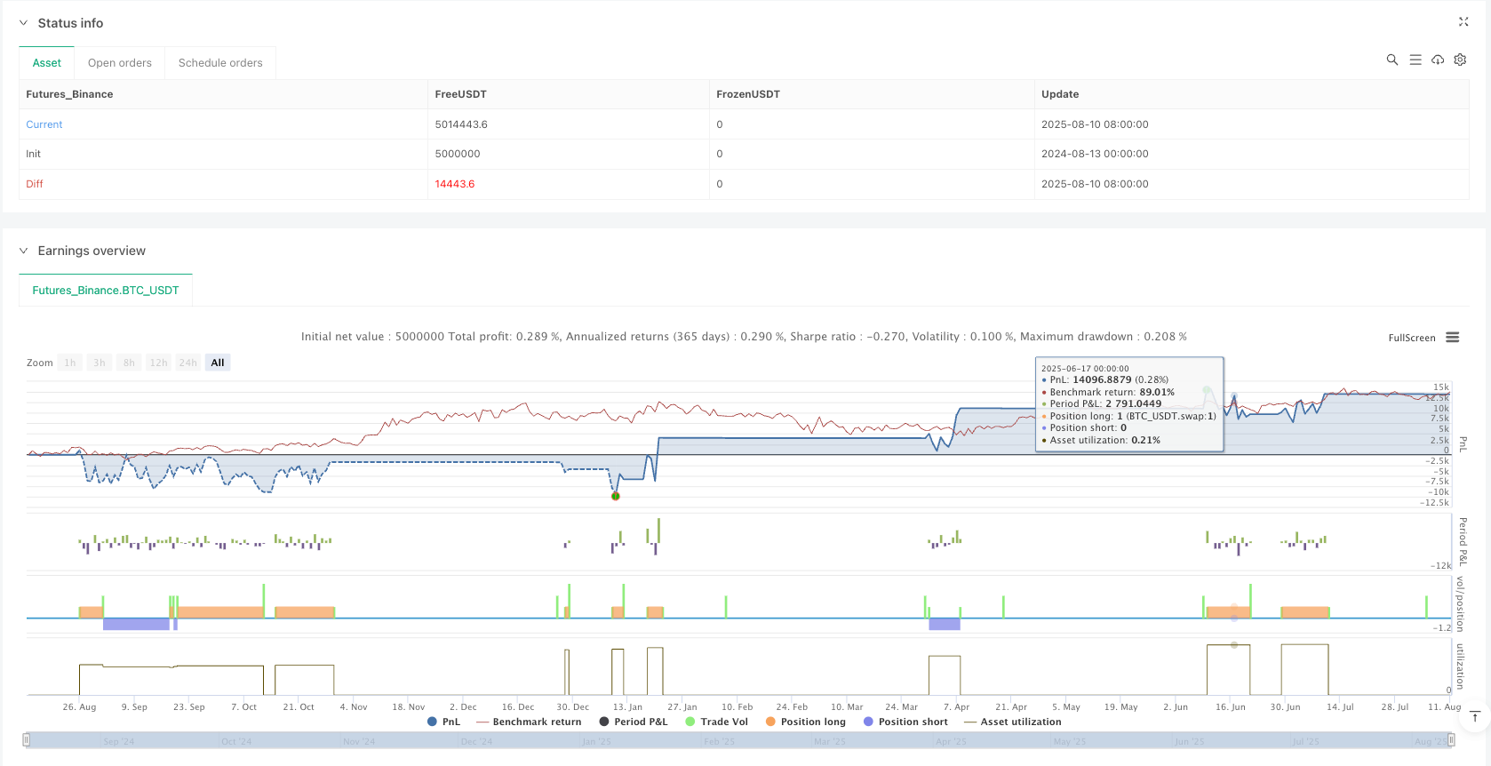The height and width of the screenshot is (766, 1491).
Task: Switch to the Schedule orders tab
Action: click(220, 63)
